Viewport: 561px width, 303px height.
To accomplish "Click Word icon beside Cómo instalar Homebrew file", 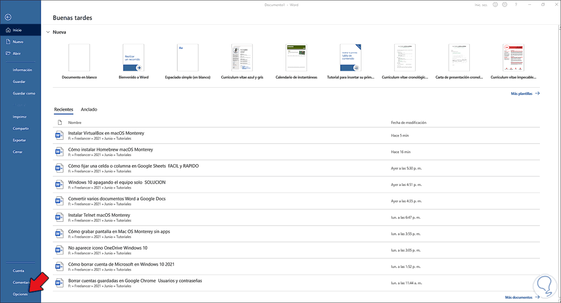I will click(x=59, y=152).
